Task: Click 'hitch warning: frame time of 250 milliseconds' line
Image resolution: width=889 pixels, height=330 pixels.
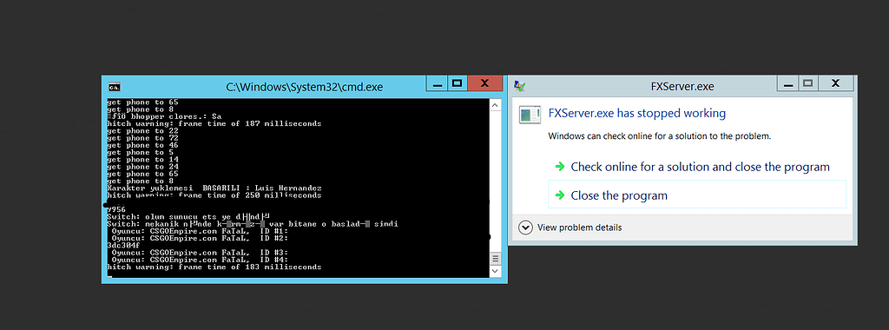Action: tap(214, 195)
